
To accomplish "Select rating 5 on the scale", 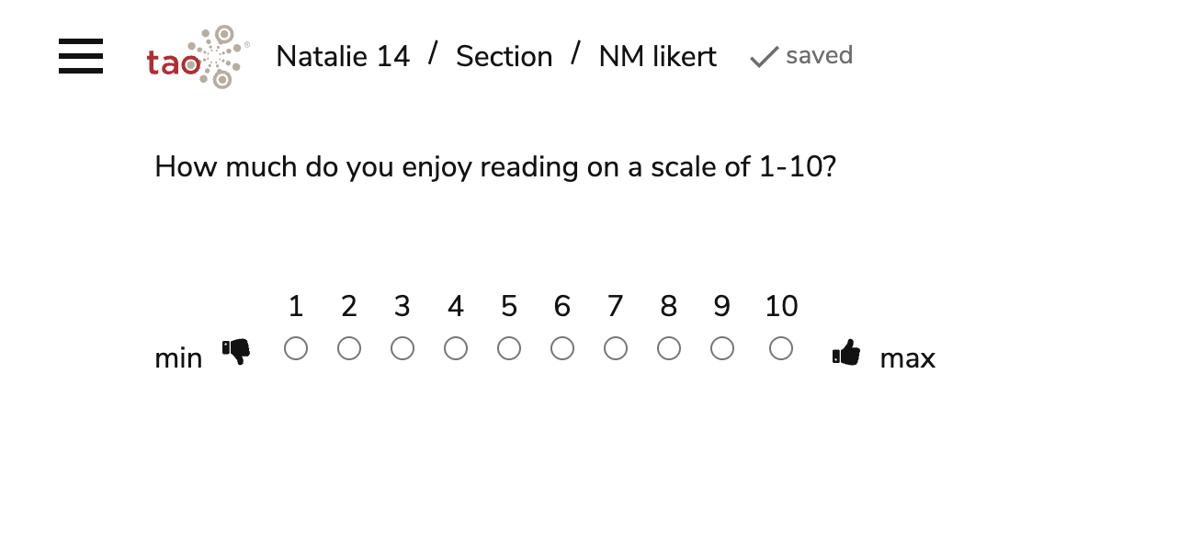I will coord(508,348).
